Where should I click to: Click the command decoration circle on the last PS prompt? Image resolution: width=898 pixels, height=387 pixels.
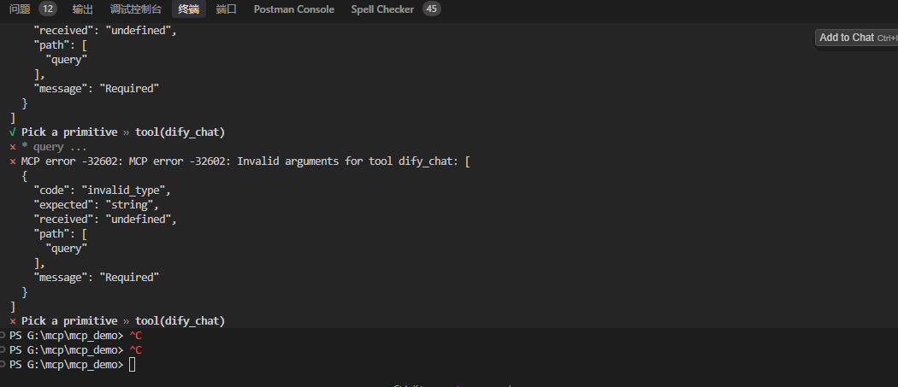click(3, 365)
